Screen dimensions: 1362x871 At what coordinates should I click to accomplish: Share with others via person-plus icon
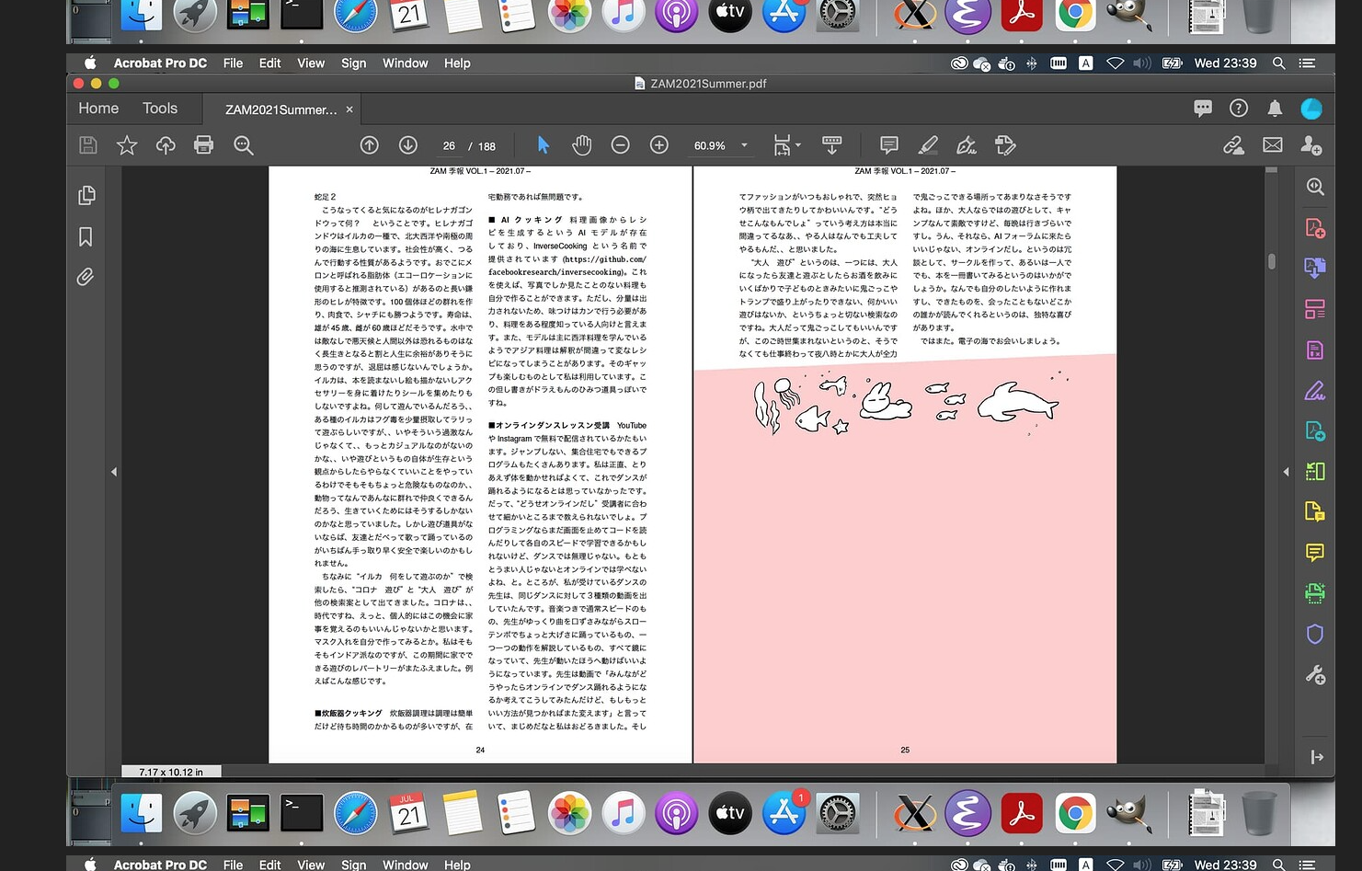coord(1311,145)
